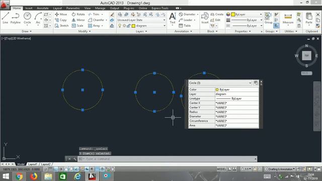Open the Measure utility
The image size is (322, 181).
pos(288,18)
